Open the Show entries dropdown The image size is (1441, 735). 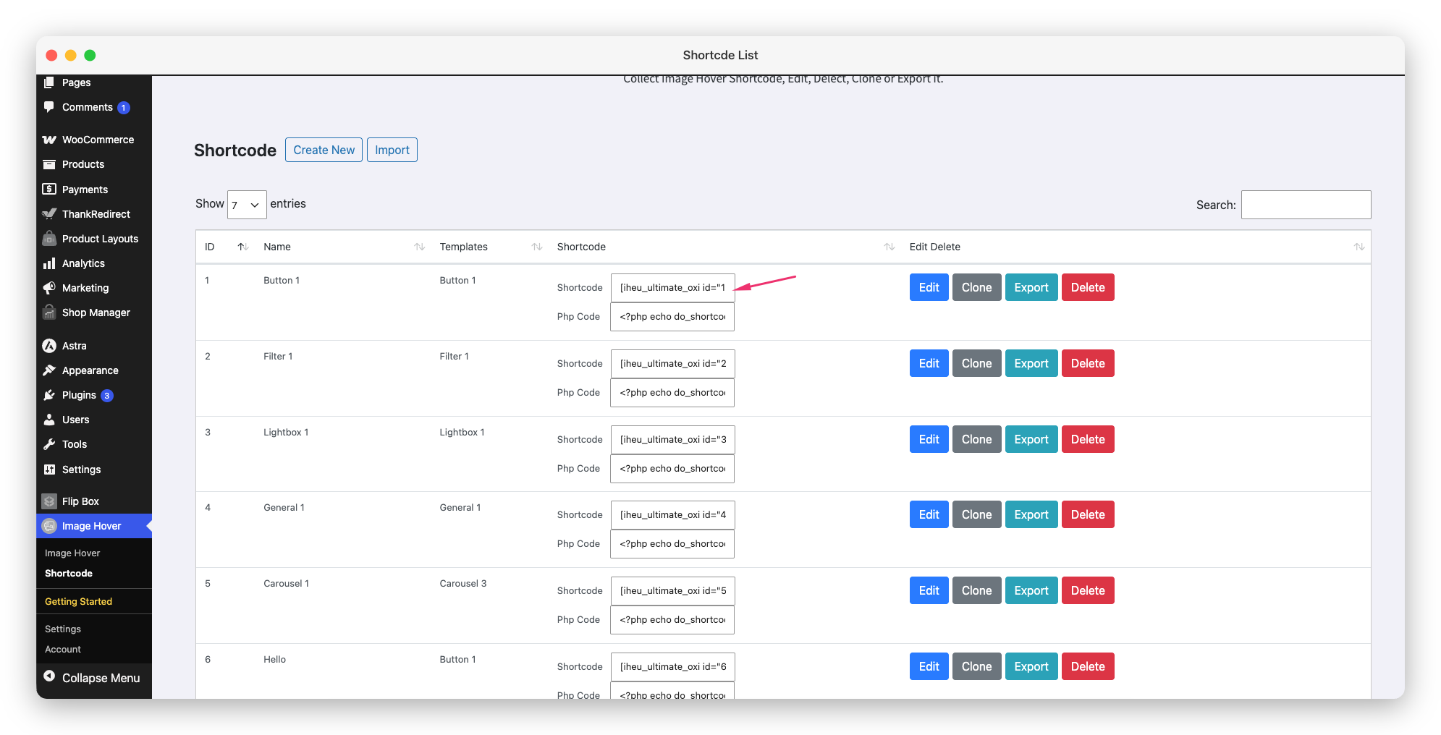(x=247, y=205)
